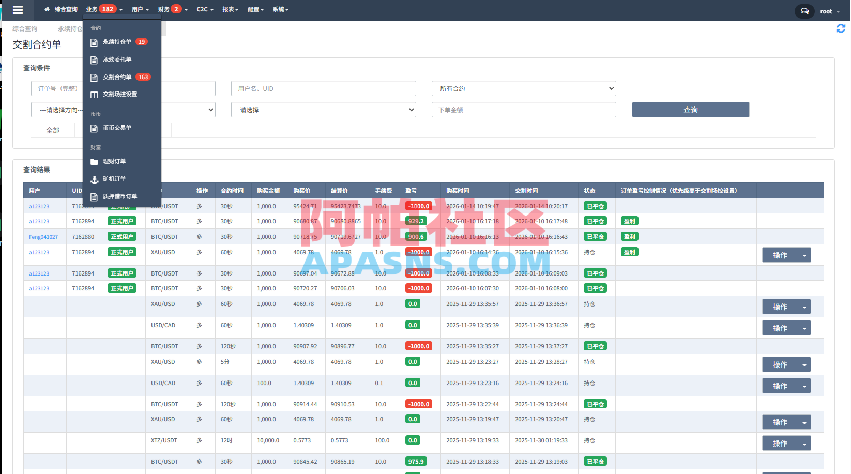Select the 全部 filter tab

point(53,130)
